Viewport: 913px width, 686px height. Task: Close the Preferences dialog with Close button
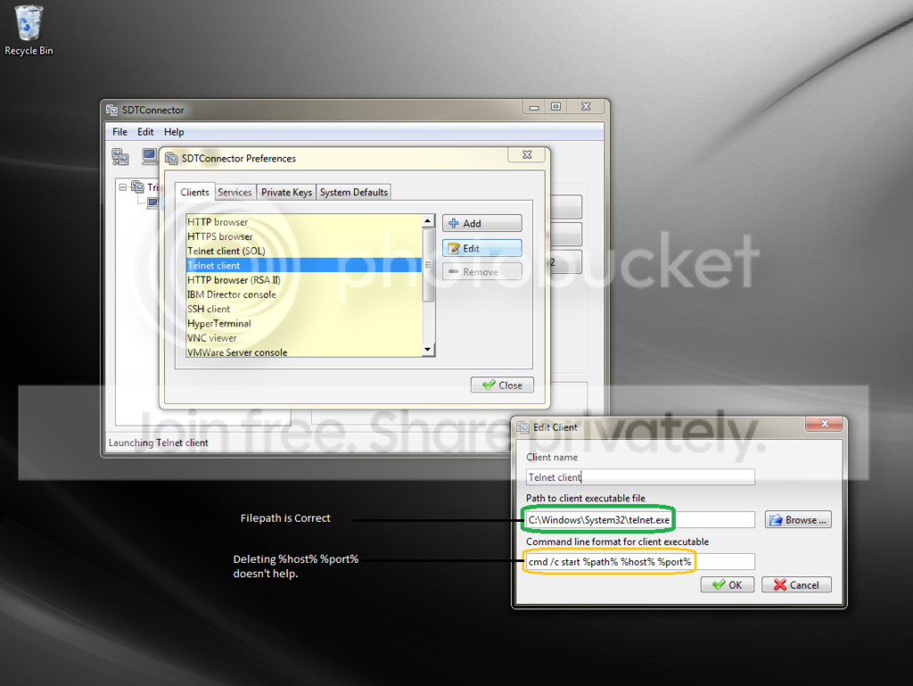502,385
